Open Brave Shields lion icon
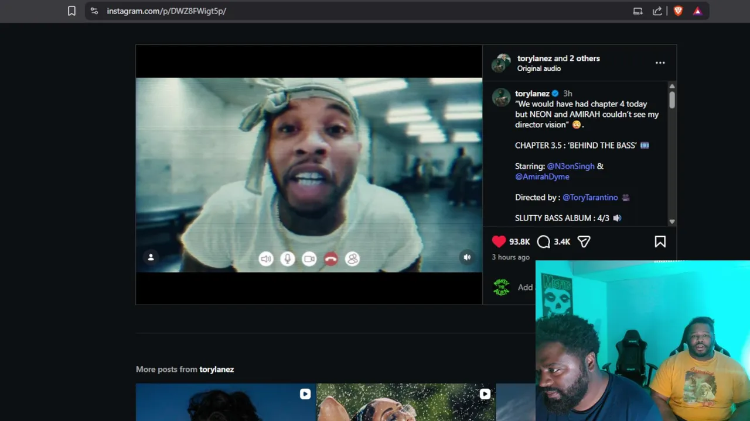Image resolution: width=750 pixels, height=421 pixels. click(x=678, y=11)
